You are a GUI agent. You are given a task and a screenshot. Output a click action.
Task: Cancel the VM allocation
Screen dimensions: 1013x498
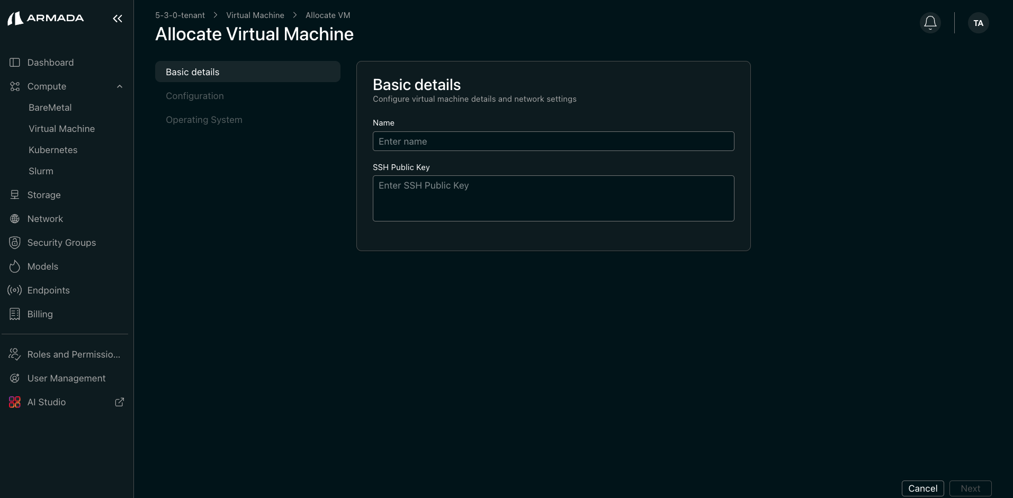[922, 488]
